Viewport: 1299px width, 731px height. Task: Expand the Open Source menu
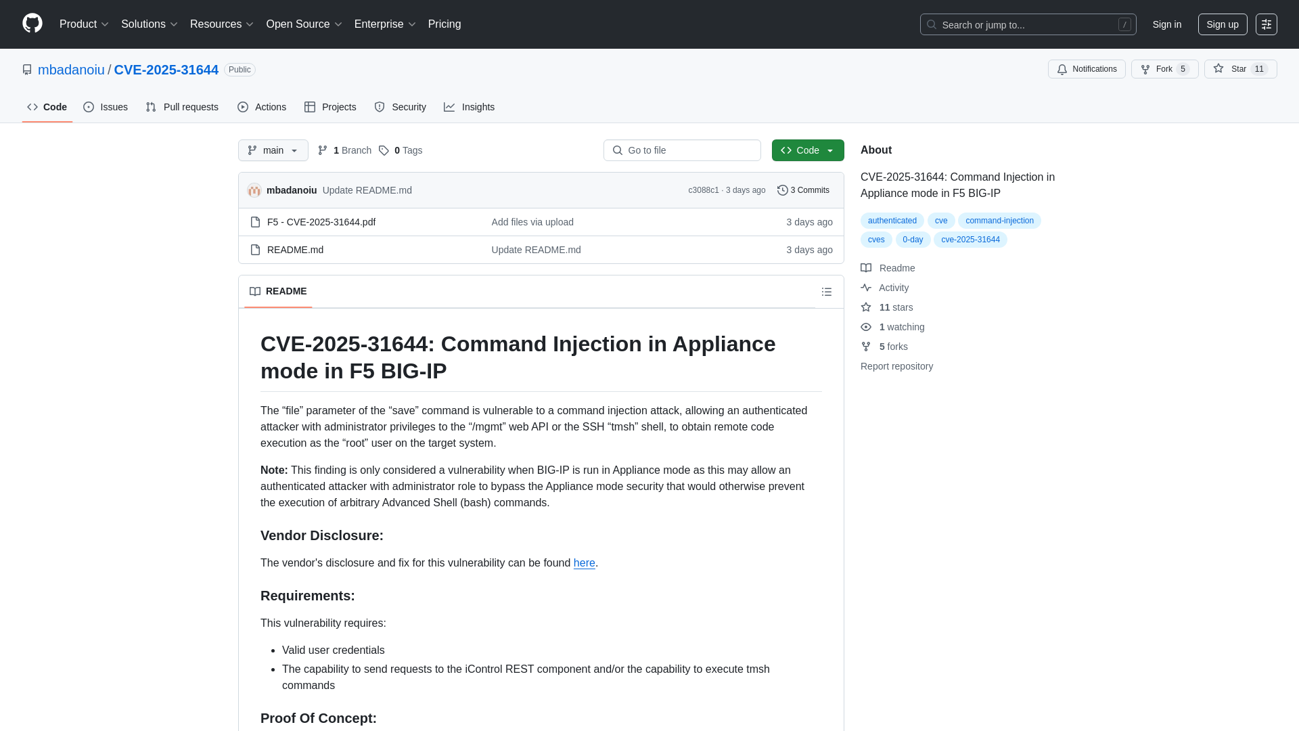304,24
